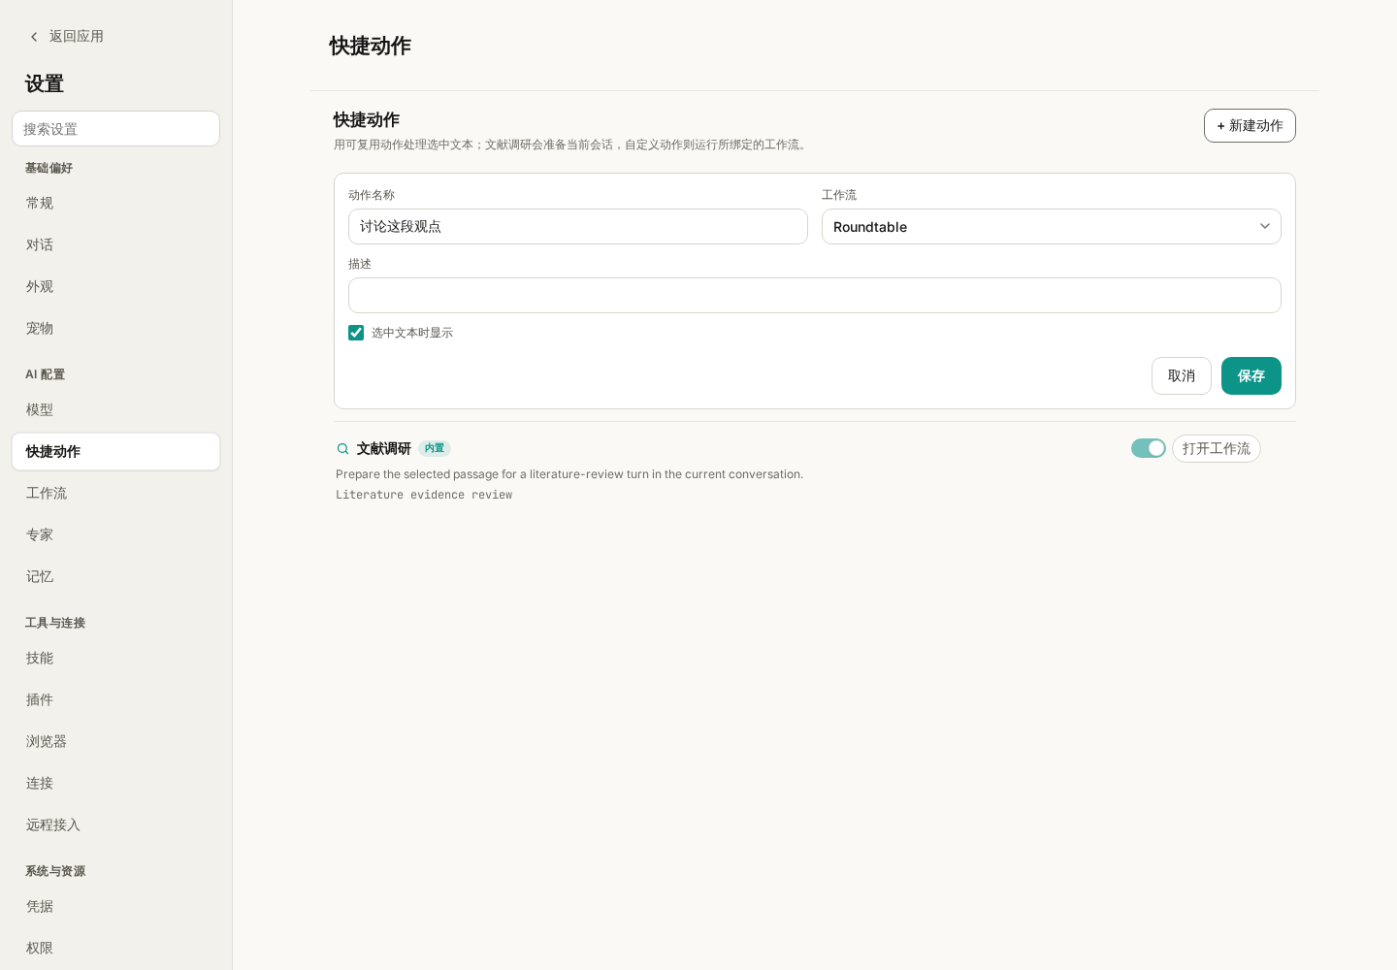Click the back arrow beside 返回应用
1397x970 pixels.
click(x=34, y=37)
